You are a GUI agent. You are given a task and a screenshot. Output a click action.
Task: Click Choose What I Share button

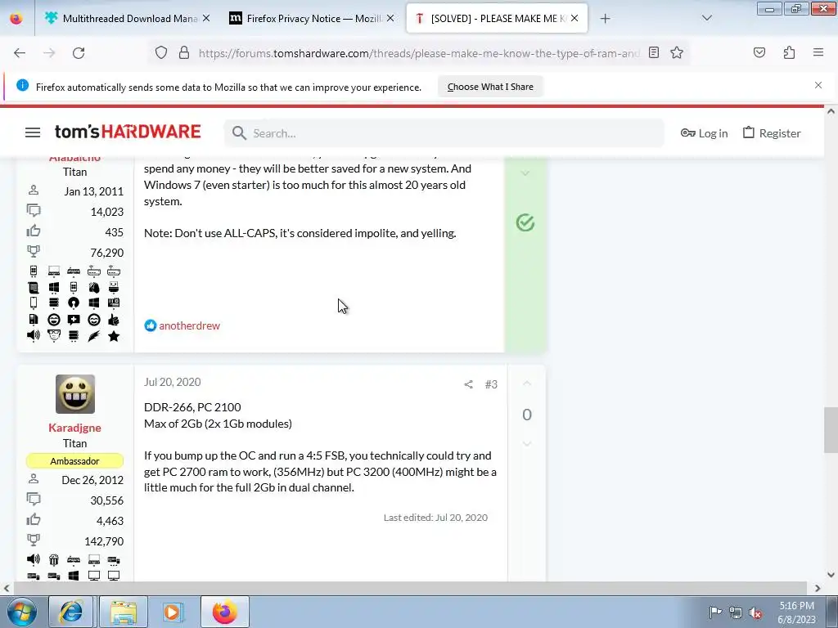click(x=490, y=87)
